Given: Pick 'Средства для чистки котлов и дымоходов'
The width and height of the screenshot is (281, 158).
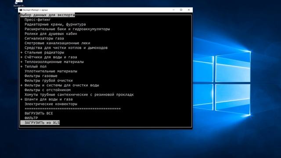Looking at the screenshot, I should [x=66, y=48].
